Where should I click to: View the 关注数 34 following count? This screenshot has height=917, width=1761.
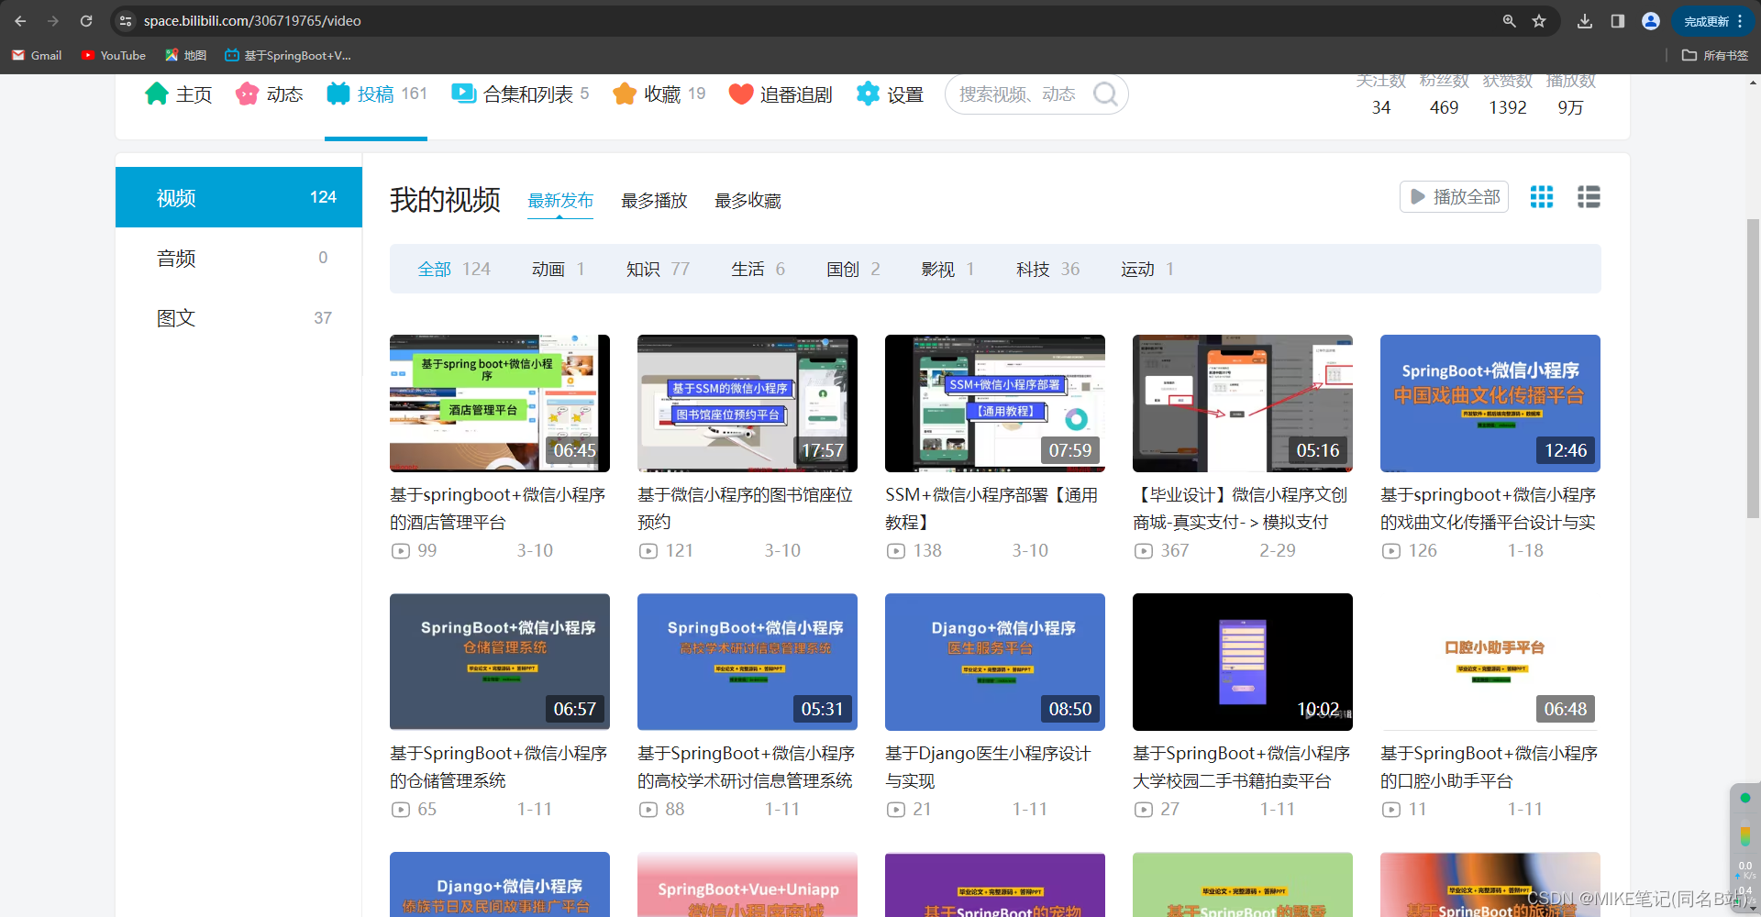pyautogui.click(x=1380, y=94)
